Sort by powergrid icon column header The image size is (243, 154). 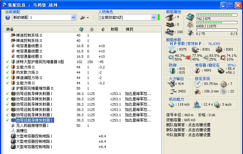(x=92, y=29)
